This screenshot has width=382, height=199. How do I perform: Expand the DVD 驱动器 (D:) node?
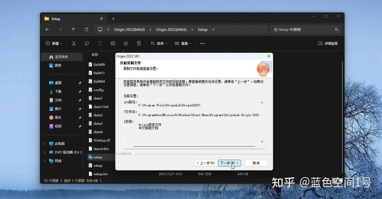click(x=44, y=152)
